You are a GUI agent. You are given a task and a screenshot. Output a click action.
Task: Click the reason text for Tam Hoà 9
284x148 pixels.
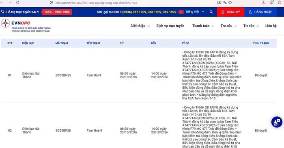coord(211,127)
